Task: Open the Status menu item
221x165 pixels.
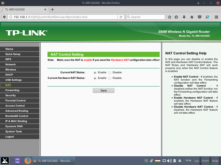Action: (20, 49)
